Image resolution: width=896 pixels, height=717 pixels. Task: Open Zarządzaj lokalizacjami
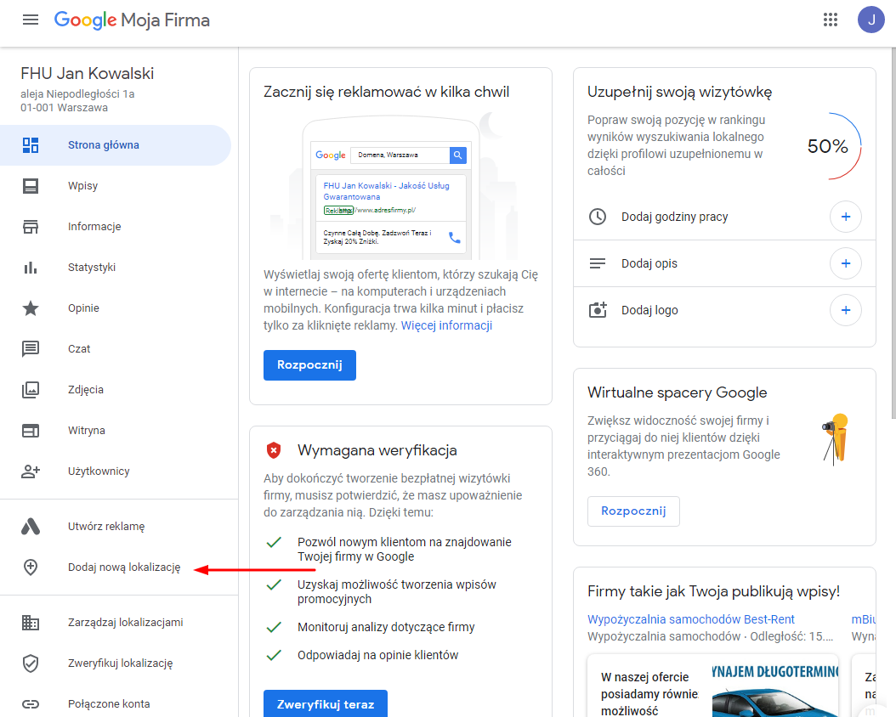[125, 623]
